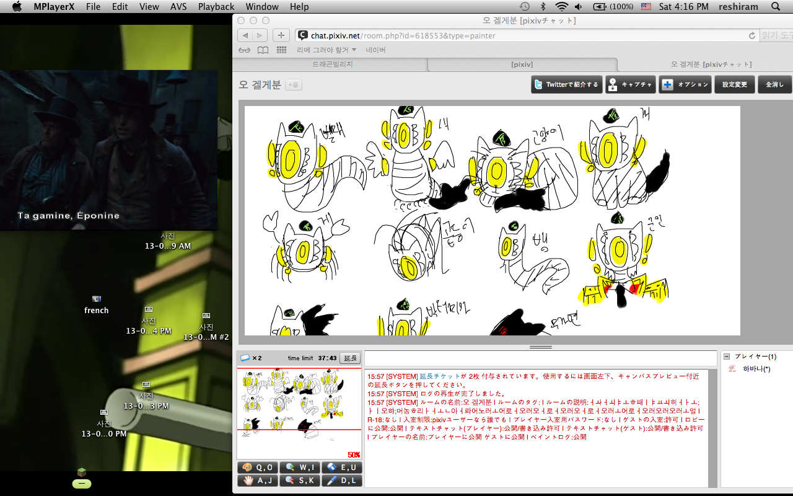The image size is (793, 496).
Task: Show bookmarks book icon
Action: click(263, 50)
